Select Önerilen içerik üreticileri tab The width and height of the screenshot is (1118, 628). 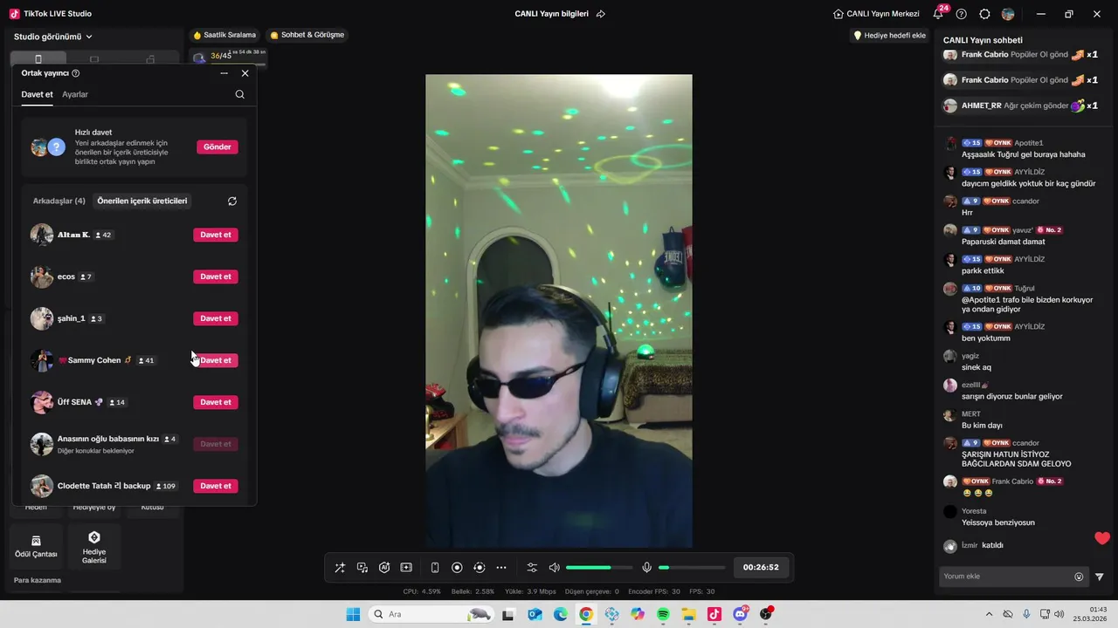[142, 201]
